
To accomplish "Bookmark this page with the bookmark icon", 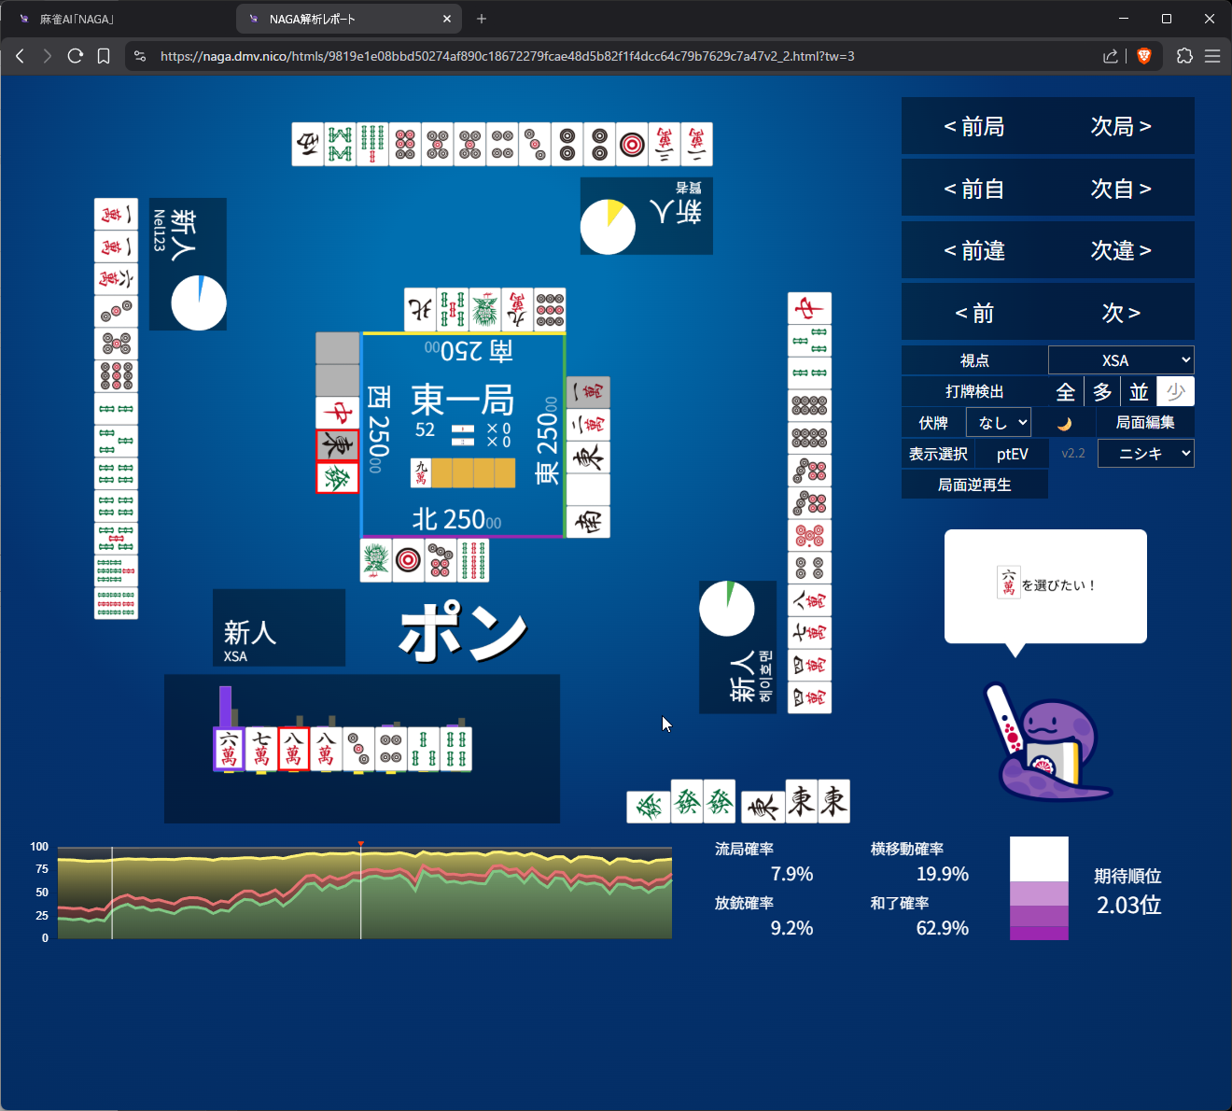I will click(x=104, y=56).
